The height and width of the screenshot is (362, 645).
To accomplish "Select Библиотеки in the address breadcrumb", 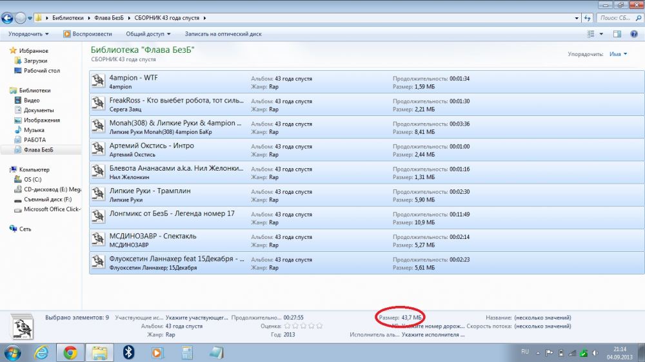I will [x=68, y=18].
